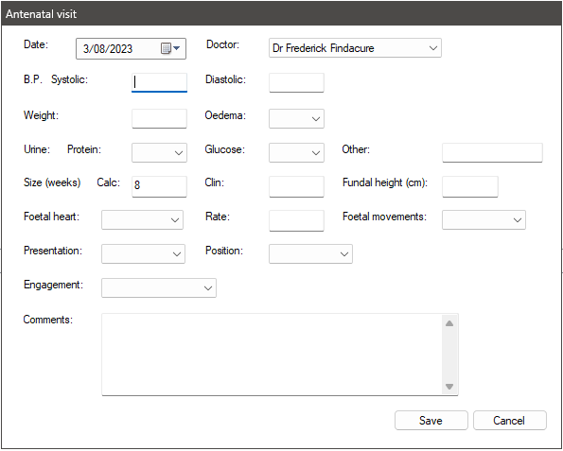Screen dimensions: 563x451
Task: Open the Foetal heart dropdown
Action: pos(142,219)
